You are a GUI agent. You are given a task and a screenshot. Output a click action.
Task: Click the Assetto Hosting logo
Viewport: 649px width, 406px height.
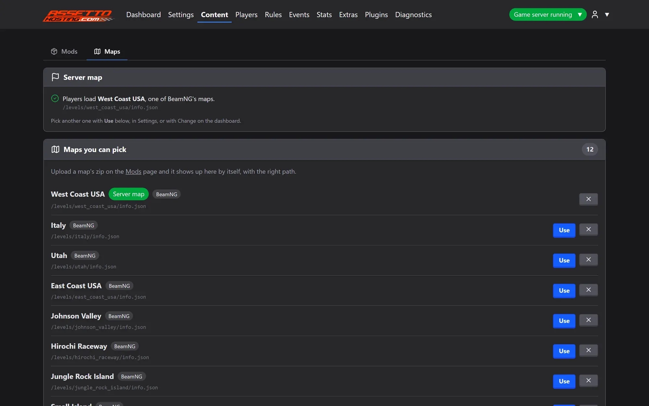(78, 15)
